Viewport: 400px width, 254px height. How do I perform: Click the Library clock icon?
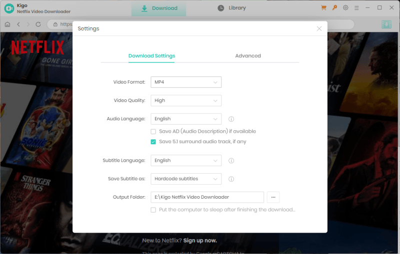[x=220, y=8]
